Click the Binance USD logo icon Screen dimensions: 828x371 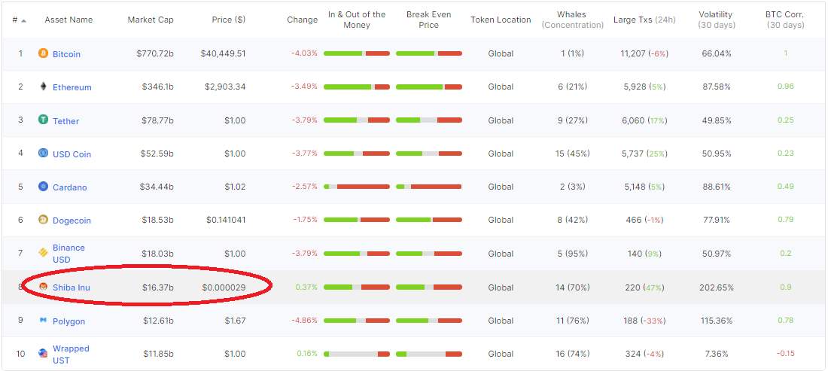tap(43, 254)
